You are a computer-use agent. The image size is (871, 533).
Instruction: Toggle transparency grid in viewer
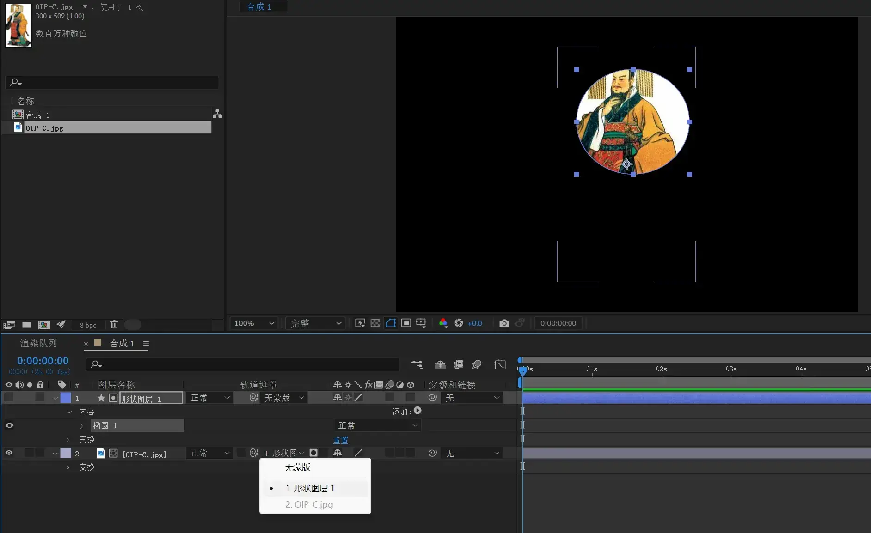(x=376, y=323)
